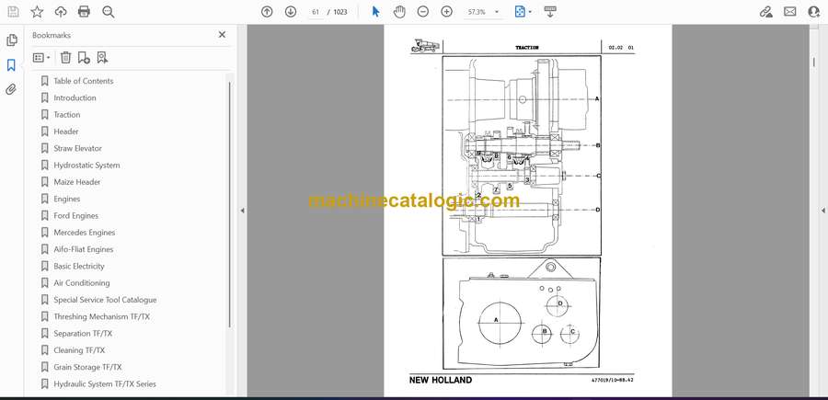
Task: Select the Mercedes Engines bookmark
Action: tap(85, 233)
